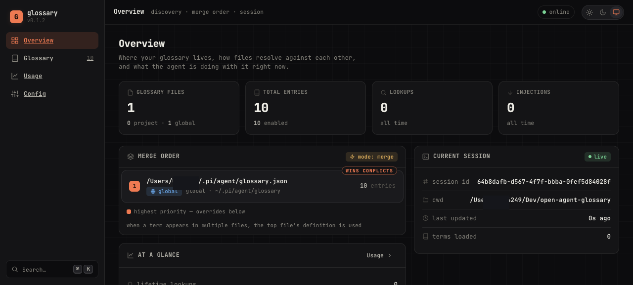Screen dimensions: 633x285
Task: Click the layers icon beside Merge Order
Action: (131, 157)
